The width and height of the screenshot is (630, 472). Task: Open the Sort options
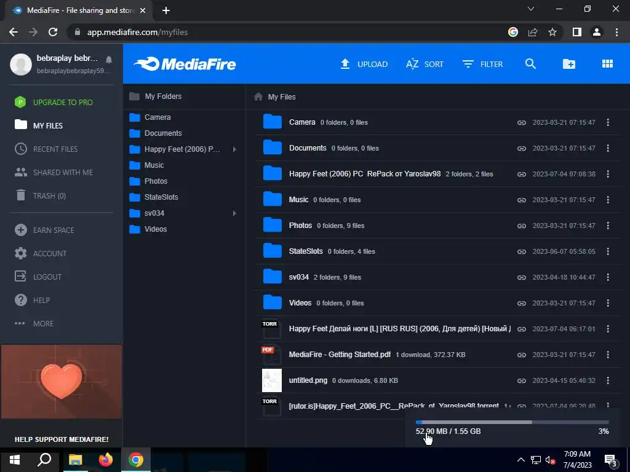point(425,64)
